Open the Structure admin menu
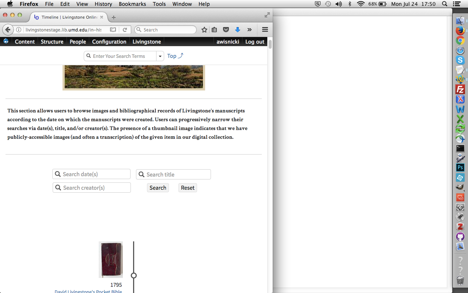The image size is (468, 293). tap(52, 42)
